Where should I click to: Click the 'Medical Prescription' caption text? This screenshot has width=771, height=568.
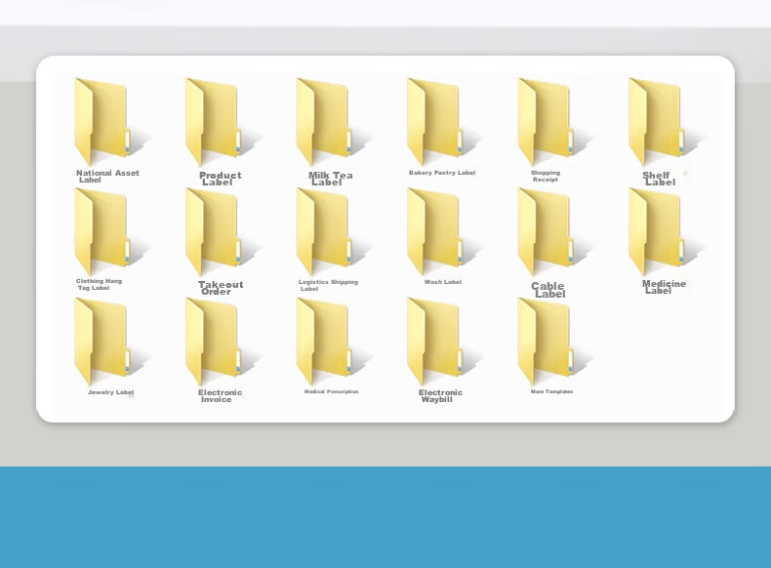click(x=331, y=391)
